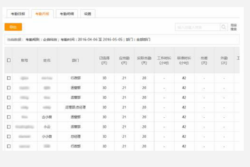Click the name cell 小云
This screenshot has width=250, height=167.
coord(47,127)
